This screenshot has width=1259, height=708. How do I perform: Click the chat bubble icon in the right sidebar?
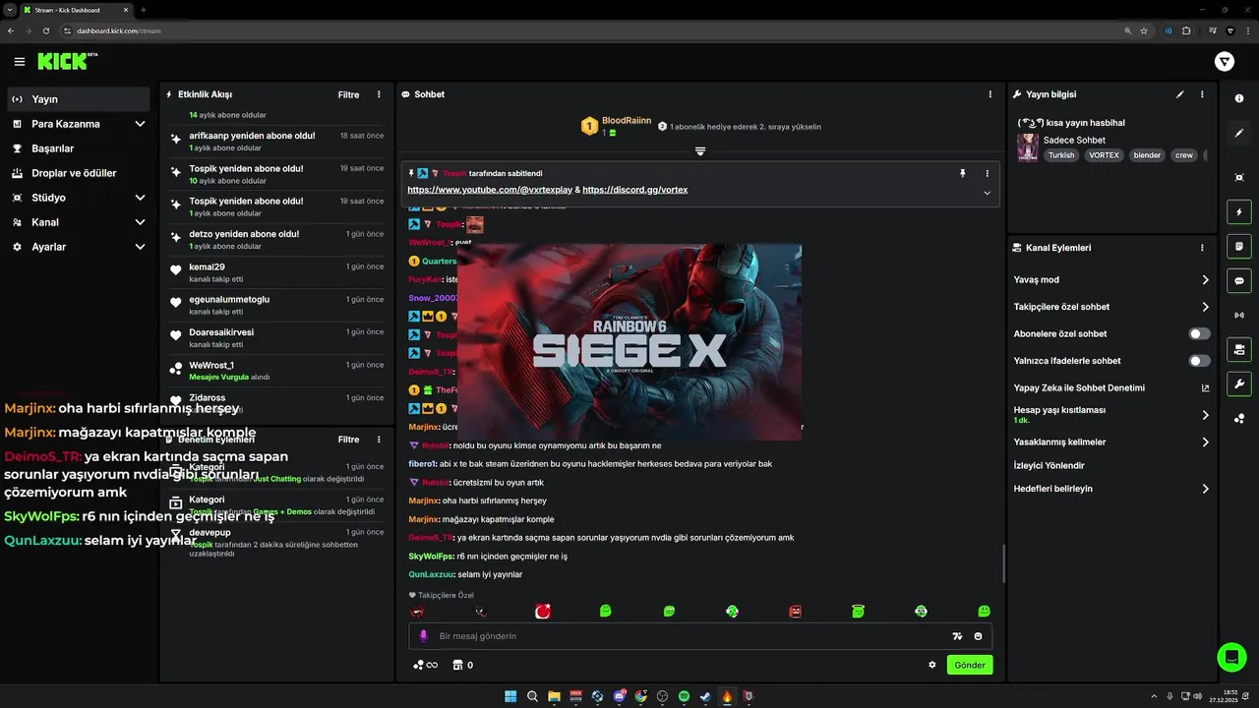coord(1239,280)
